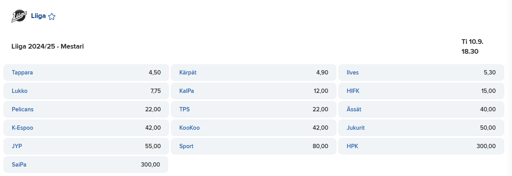Select KooKoo odds 42,00
Image resolution: width=512 pixels, height=176 pixels.
click(x=254, y=128)
